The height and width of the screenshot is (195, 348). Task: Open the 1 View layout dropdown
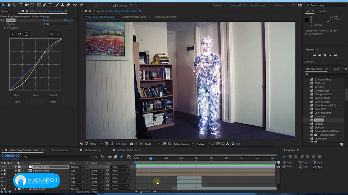click(203, 144)
